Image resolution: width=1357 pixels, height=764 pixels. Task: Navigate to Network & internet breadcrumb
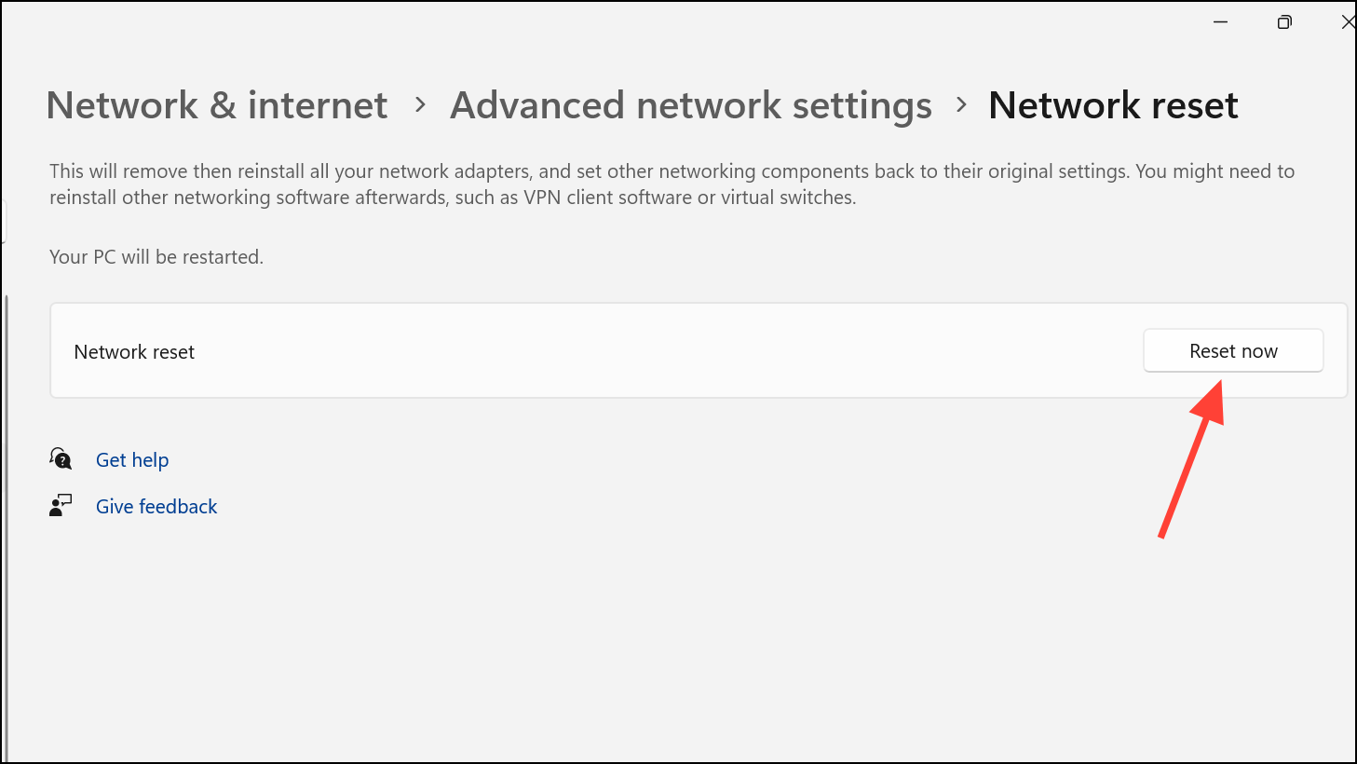[216, 105]
